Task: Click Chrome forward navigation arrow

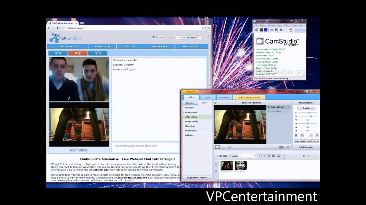Action: pyautogui.click(x=53, y=28)
